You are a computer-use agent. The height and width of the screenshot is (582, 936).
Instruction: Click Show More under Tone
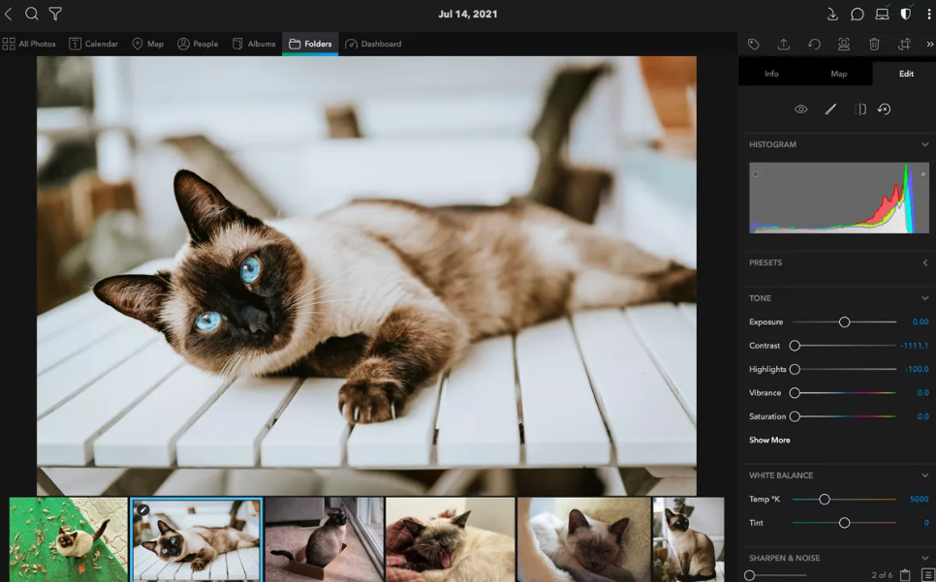click(769, 440)
